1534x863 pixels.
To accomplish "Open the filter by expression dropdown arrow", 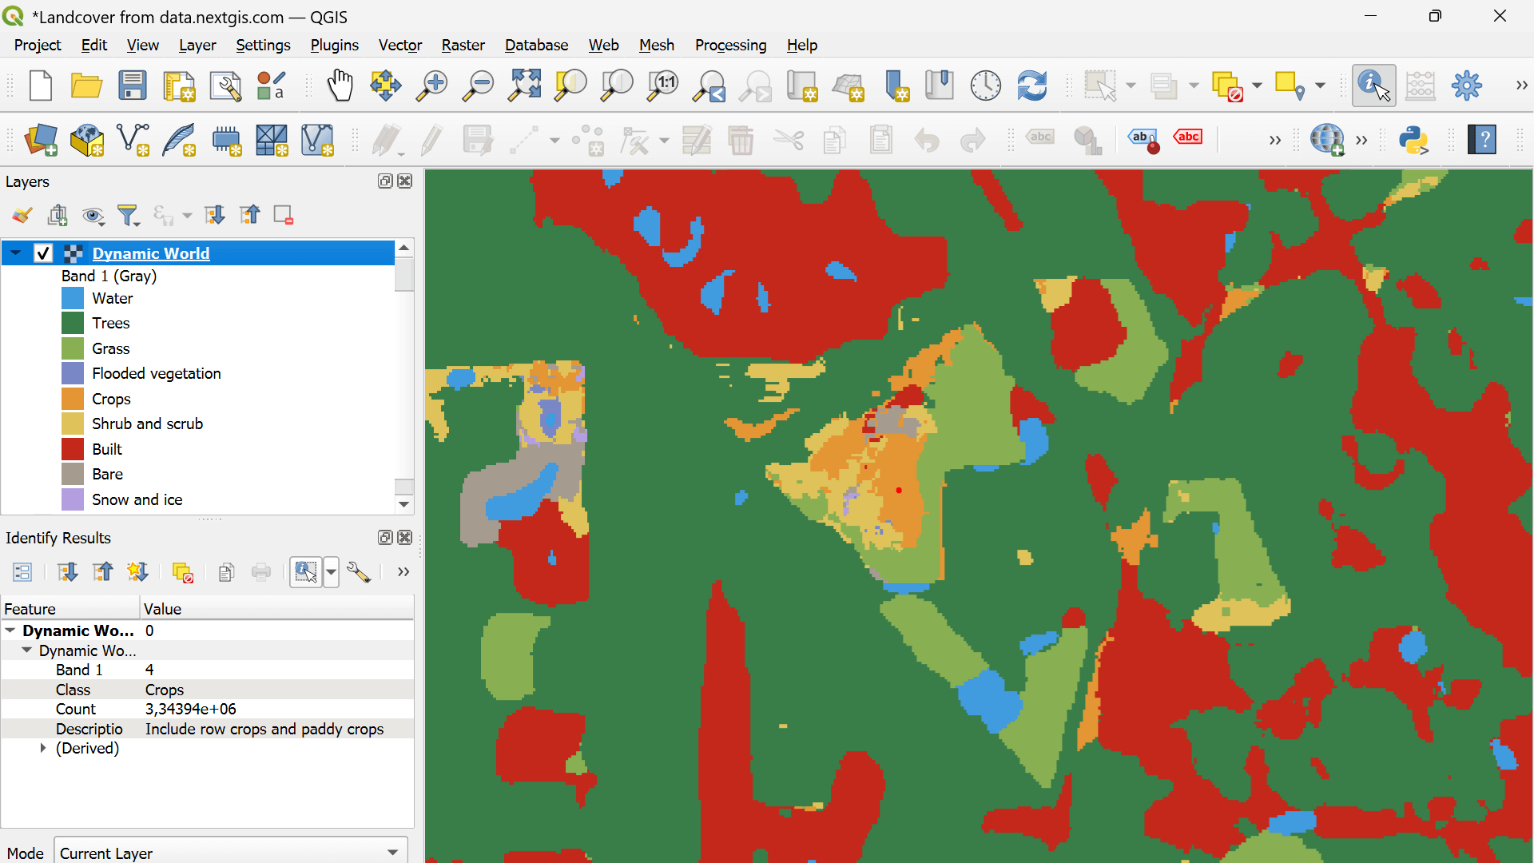I will point(187,215).
